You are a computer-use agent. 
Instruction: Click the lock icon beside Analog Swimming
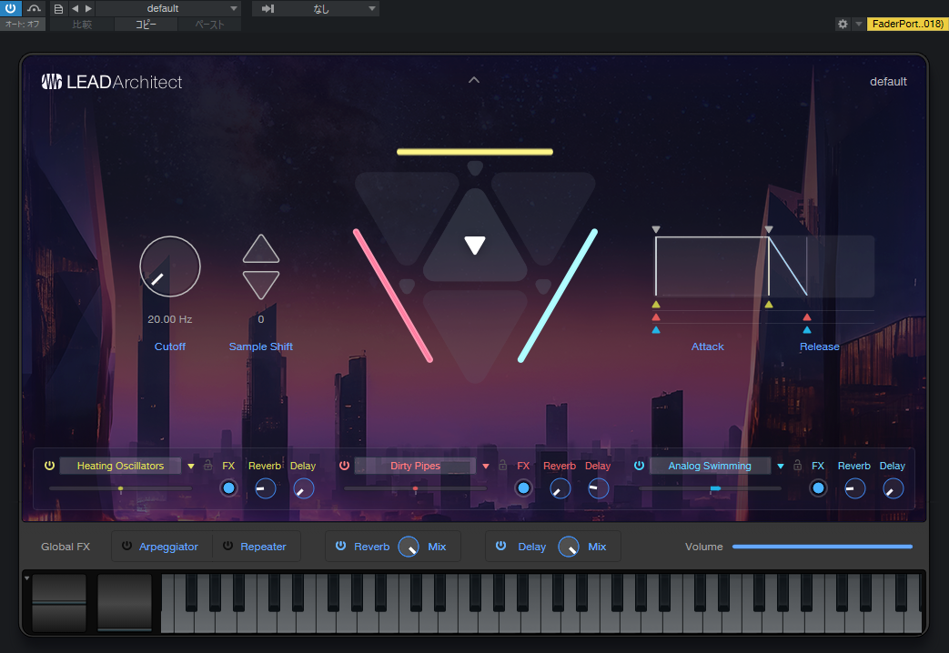(797, 466)
